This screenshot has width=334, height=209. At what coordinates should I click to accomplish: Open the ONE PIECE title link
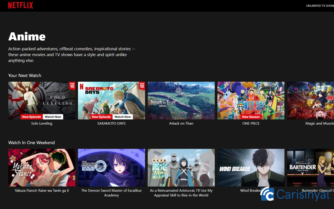pyautogui.click(x=250, y=123)
